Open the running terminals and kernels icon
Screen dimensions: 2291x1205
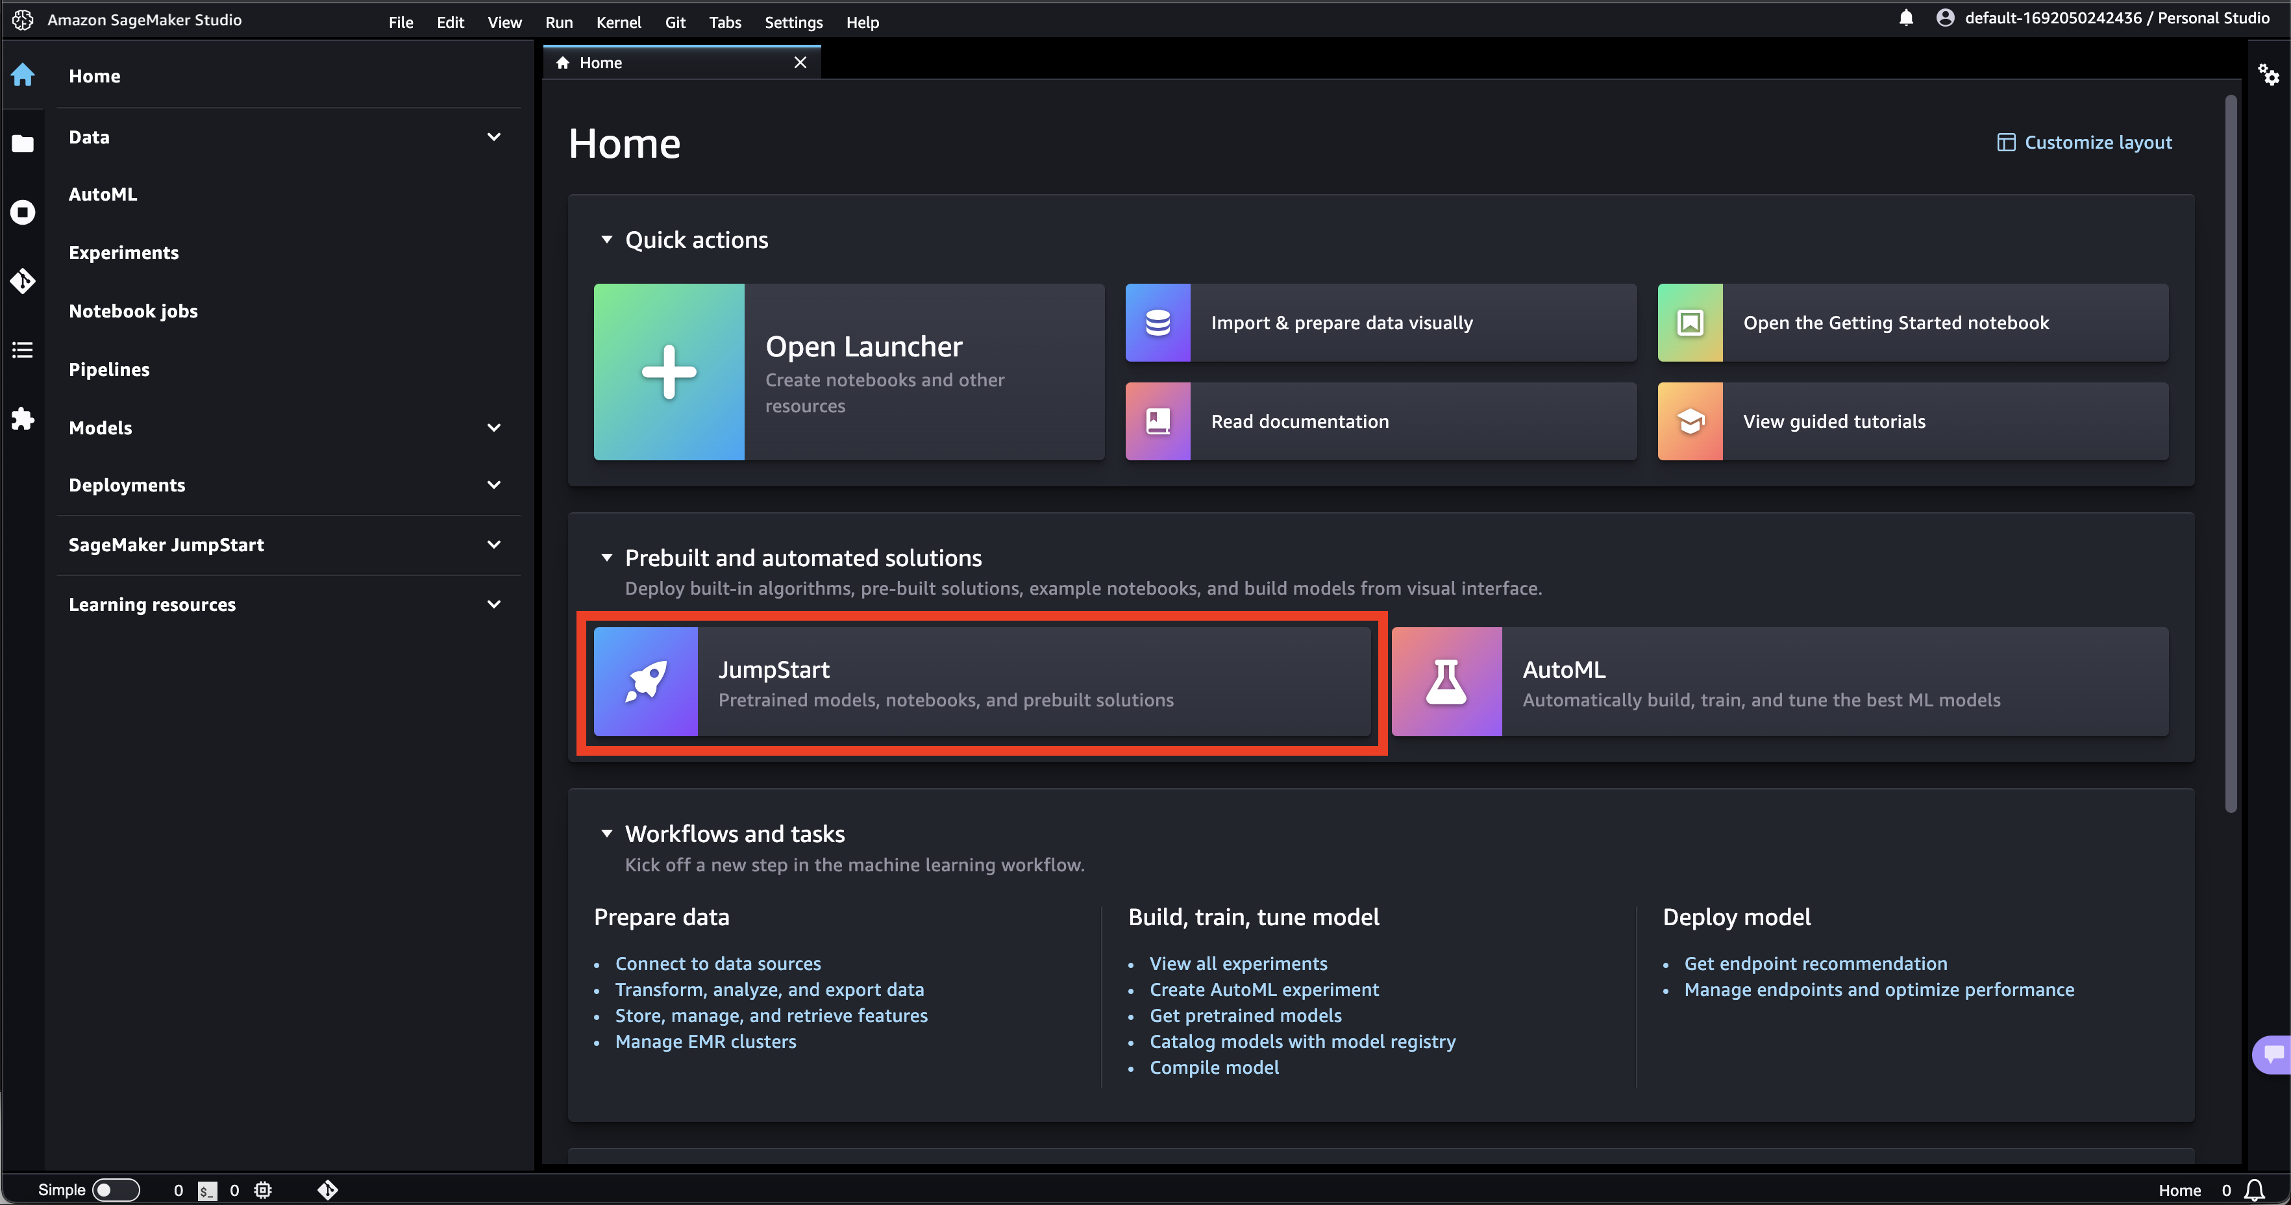click(x=23, y=212)
